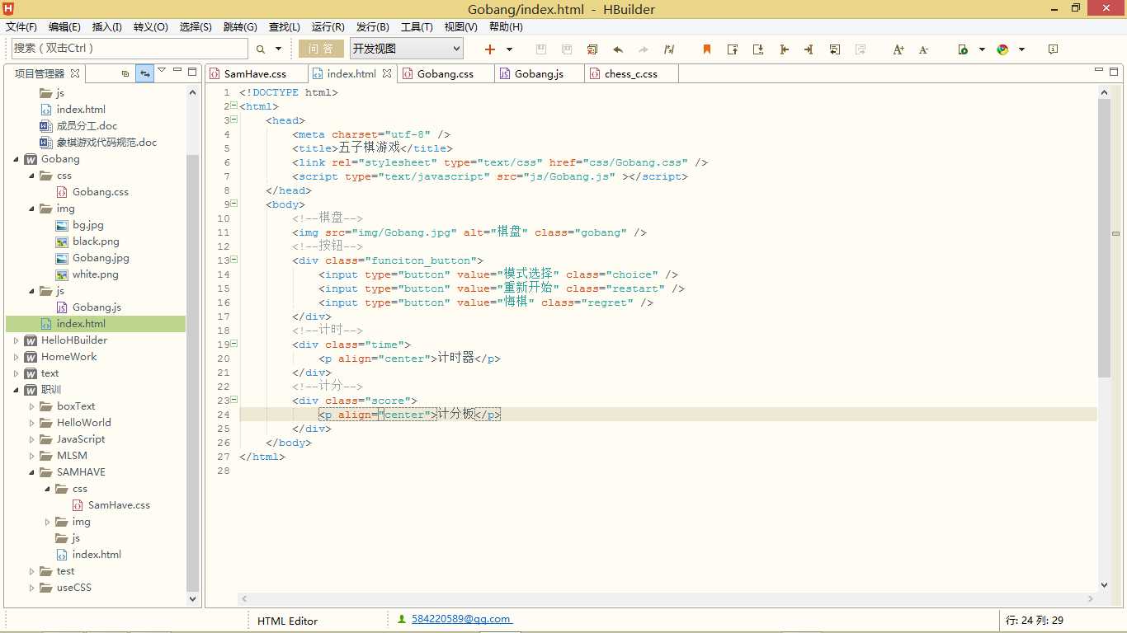Open the search options dropdown arrow
The width and height of the screenshot is (1127, 633).
tap(278, 49)
